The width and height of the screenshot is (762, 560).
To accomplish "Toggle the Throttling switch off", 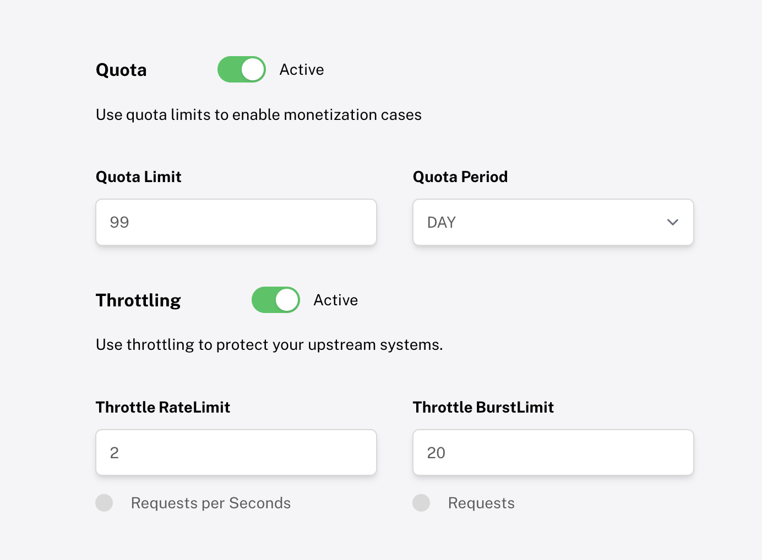I will coord(275,300).
